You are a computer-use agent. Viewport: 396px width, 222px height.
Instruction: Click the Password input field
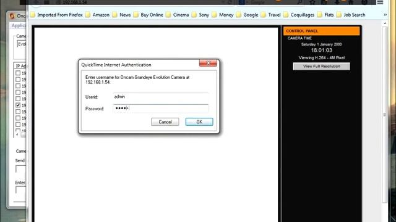[161, 109]
